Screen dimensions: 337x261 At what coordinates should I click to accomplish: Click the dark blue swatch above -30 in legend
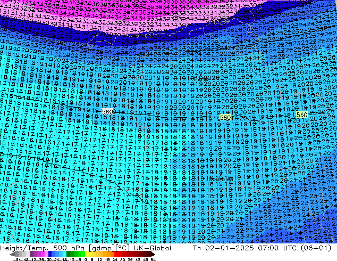50,254
